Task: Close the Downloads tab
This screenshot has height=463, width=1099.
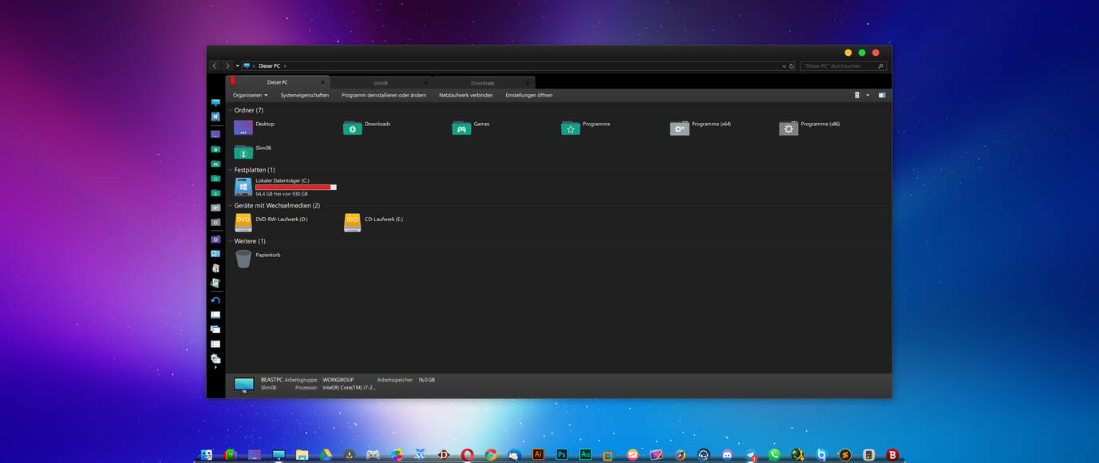Action: pyautogui.click(x=528, y=83)
